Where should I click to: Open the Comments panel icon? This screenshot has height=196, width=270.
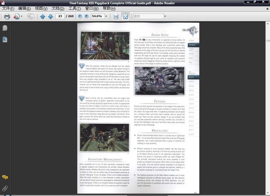[x=5, y=178]
